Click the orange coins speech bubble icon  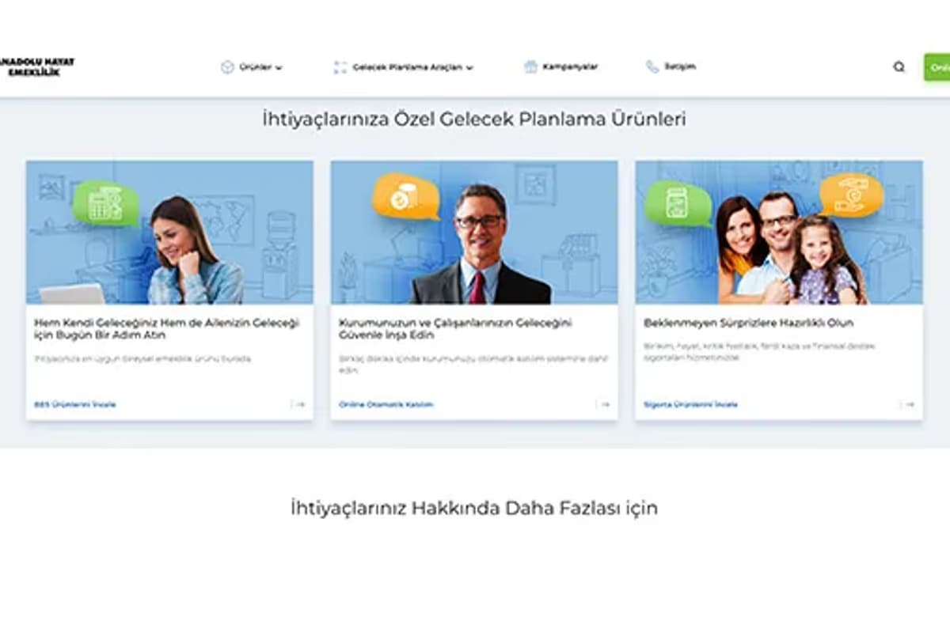[x=406, y=198]
